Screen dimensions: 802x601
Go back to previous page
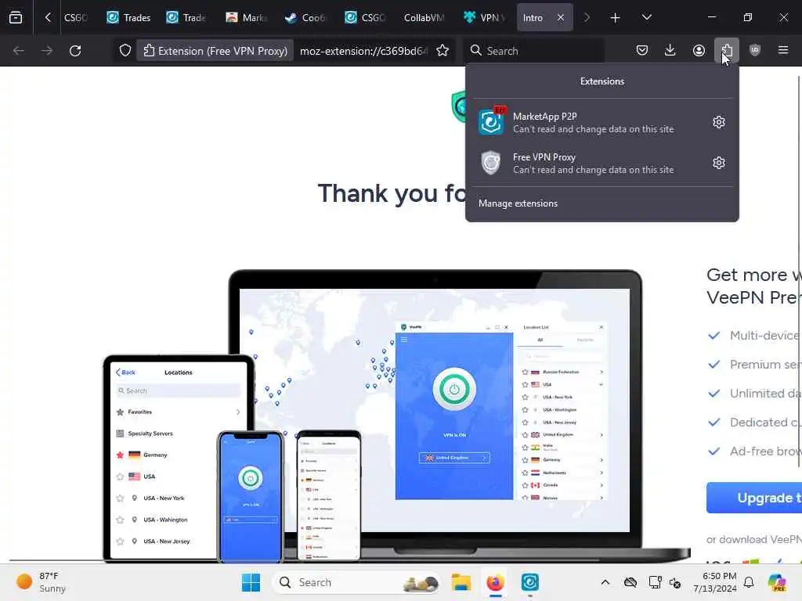(19, 51)
